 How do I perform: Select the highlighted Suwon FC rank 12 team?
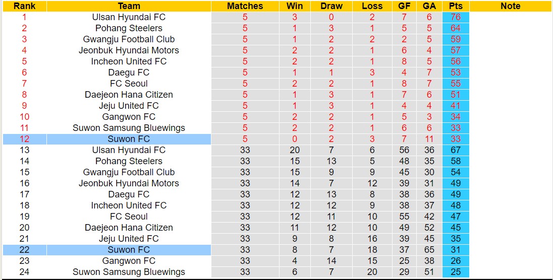coord(129,139)
